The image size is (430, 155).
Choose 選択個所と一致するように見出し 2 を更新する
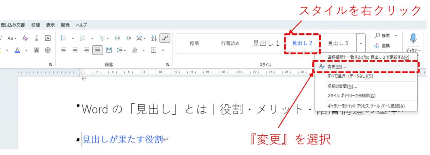tap(366, 57)
